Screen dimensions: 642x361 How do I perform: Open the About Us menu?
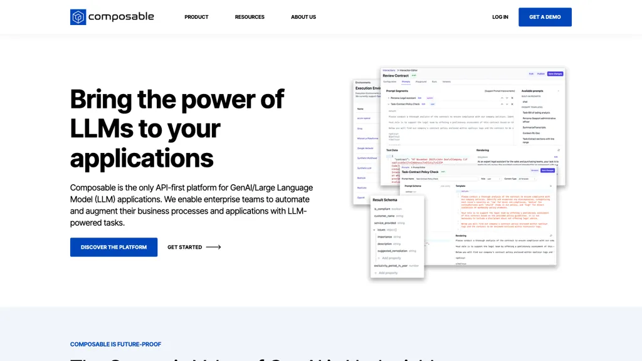point(303,17)
